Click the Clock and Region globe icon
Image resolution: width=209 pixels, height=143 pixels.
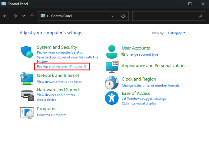(112, 83)
